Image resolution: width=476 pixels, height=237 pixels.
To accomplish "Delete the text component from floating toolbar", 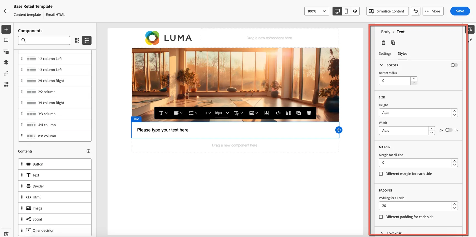I will (x=309, y=113).
